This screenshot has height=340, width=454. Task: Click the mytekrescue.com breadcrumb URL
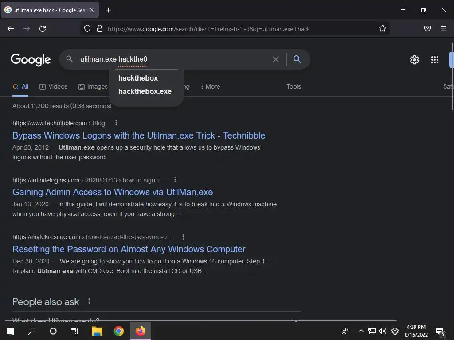pyautogui.click(x=92, y=237)
